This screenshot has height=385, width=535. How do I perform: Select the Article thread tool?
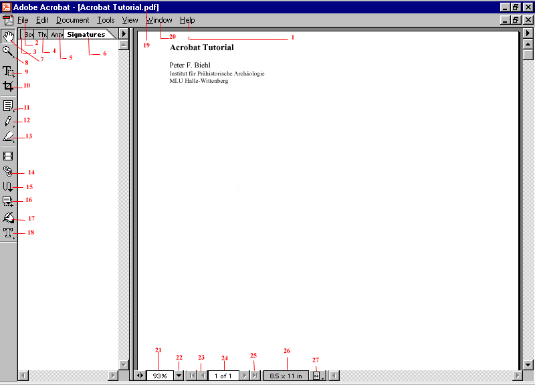tap(8, 186)
